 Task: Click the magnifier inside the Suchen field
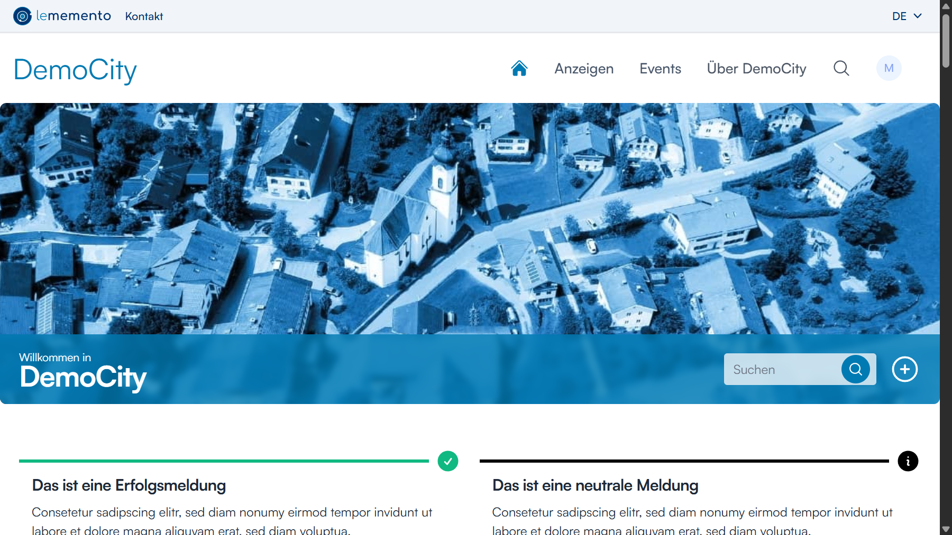(855, 369)
